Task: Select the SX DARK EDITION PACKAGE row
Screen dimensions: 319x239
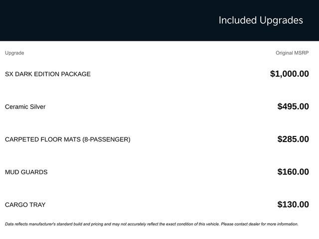Action: 48,74
